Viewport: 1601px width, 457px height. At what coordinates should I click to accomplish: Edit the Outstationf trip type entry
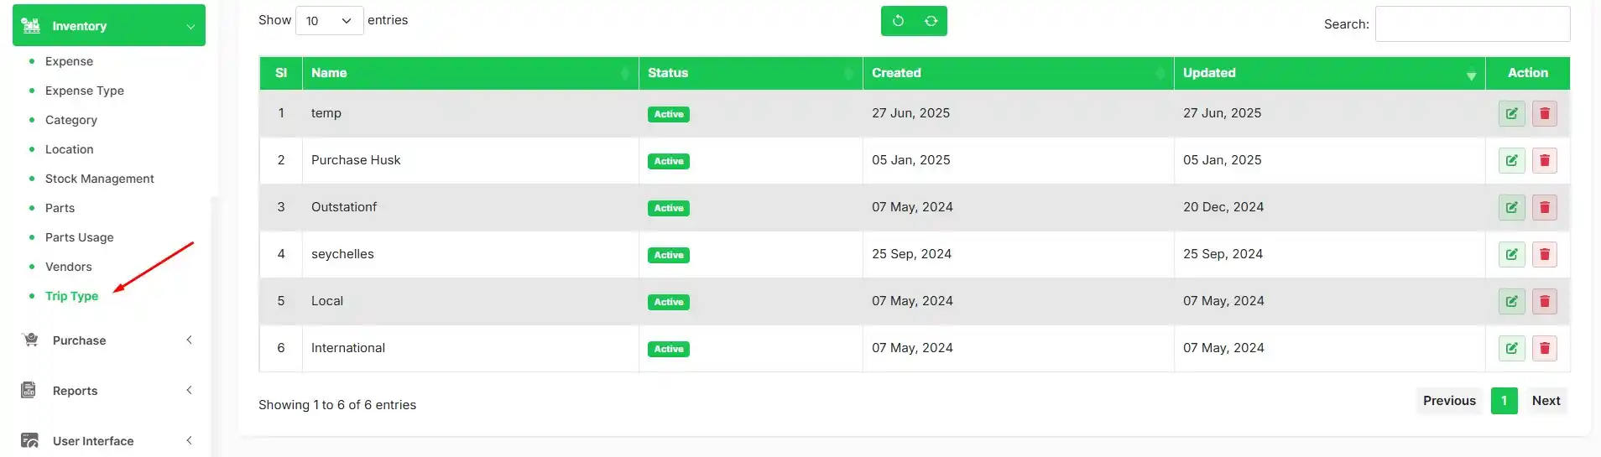[1511, 208]
